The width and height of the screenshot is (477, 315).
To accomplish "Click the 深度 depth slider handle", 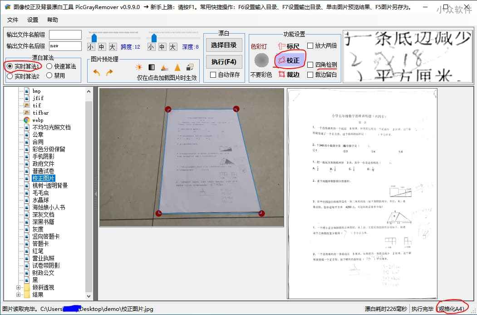I will tap(154, 39).
